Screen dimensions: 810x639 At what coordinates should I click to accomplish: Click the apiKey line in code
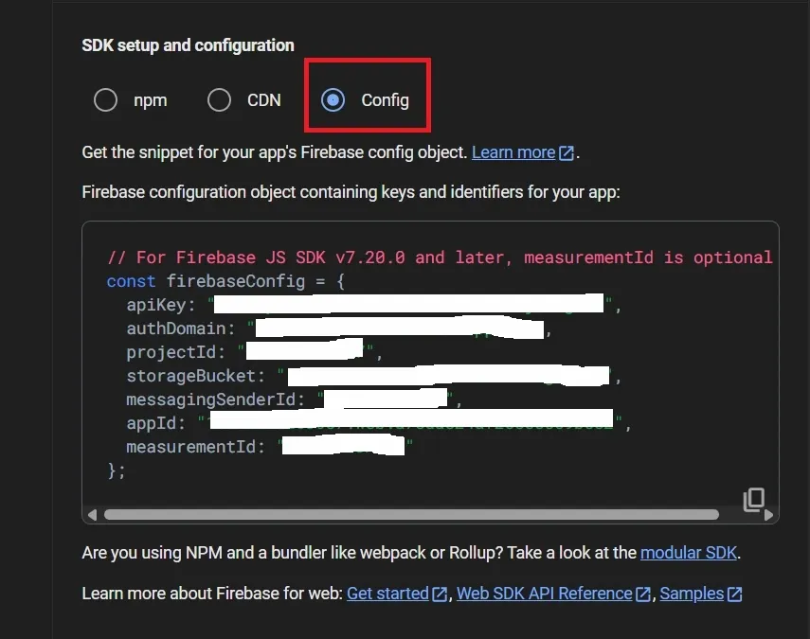[374, 305]
